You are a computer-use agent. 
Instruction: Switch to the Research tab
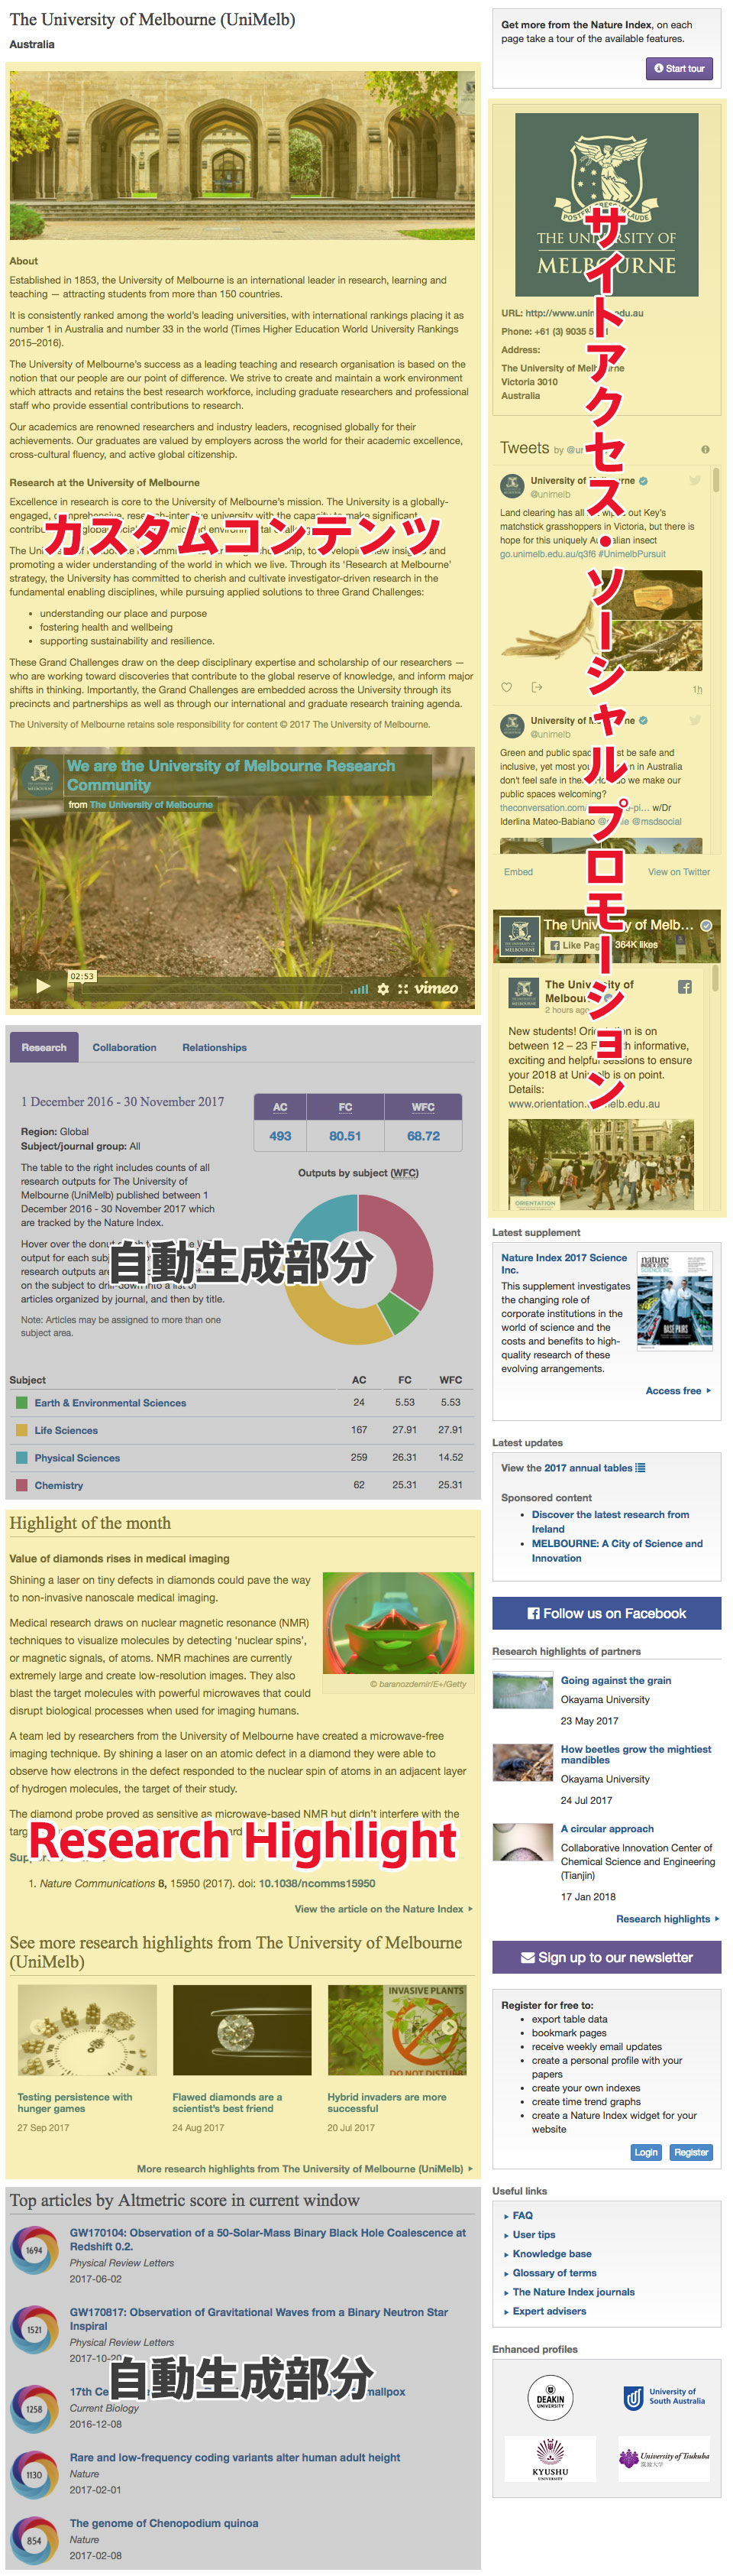[x=44, y=1047]
